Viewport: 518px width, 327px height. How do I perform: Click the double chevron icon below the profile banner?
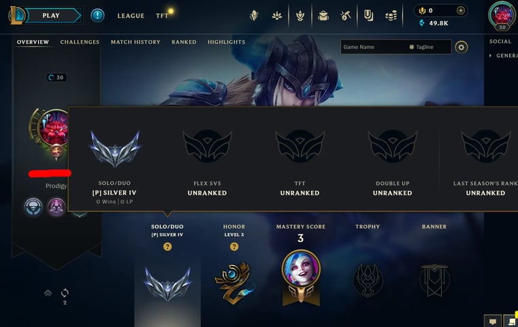click(48, 293)
